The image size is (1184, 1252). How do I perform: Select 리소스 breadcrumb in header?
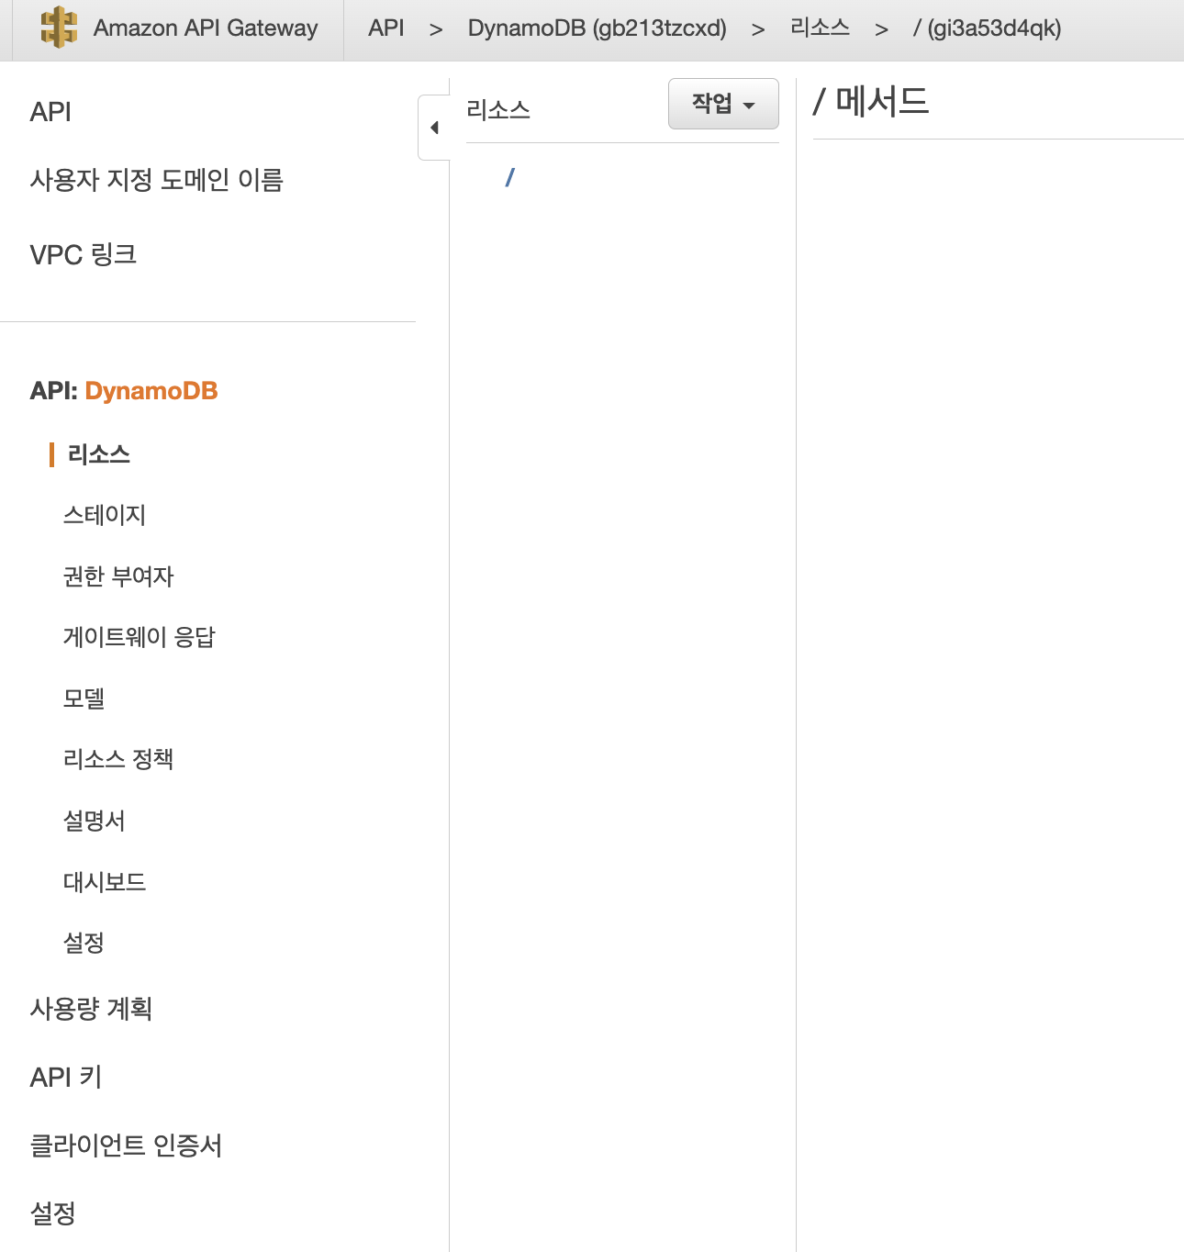pos(820,28)
